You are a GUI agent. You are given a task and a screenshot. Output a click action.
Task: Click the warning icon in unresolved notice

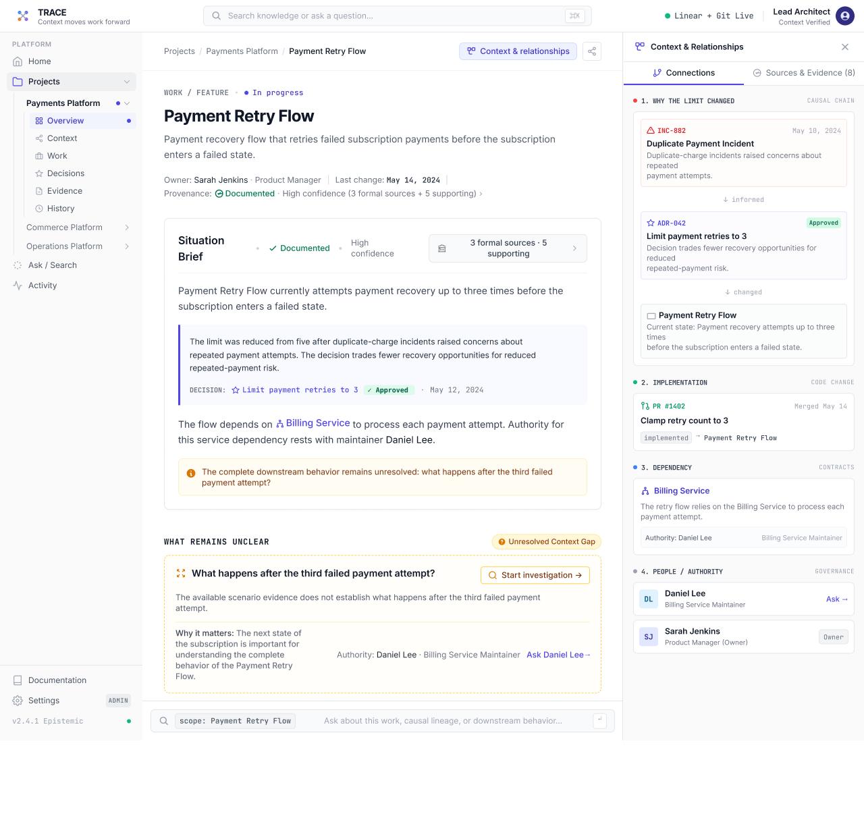pyautogui.click(x=191, y=473)
